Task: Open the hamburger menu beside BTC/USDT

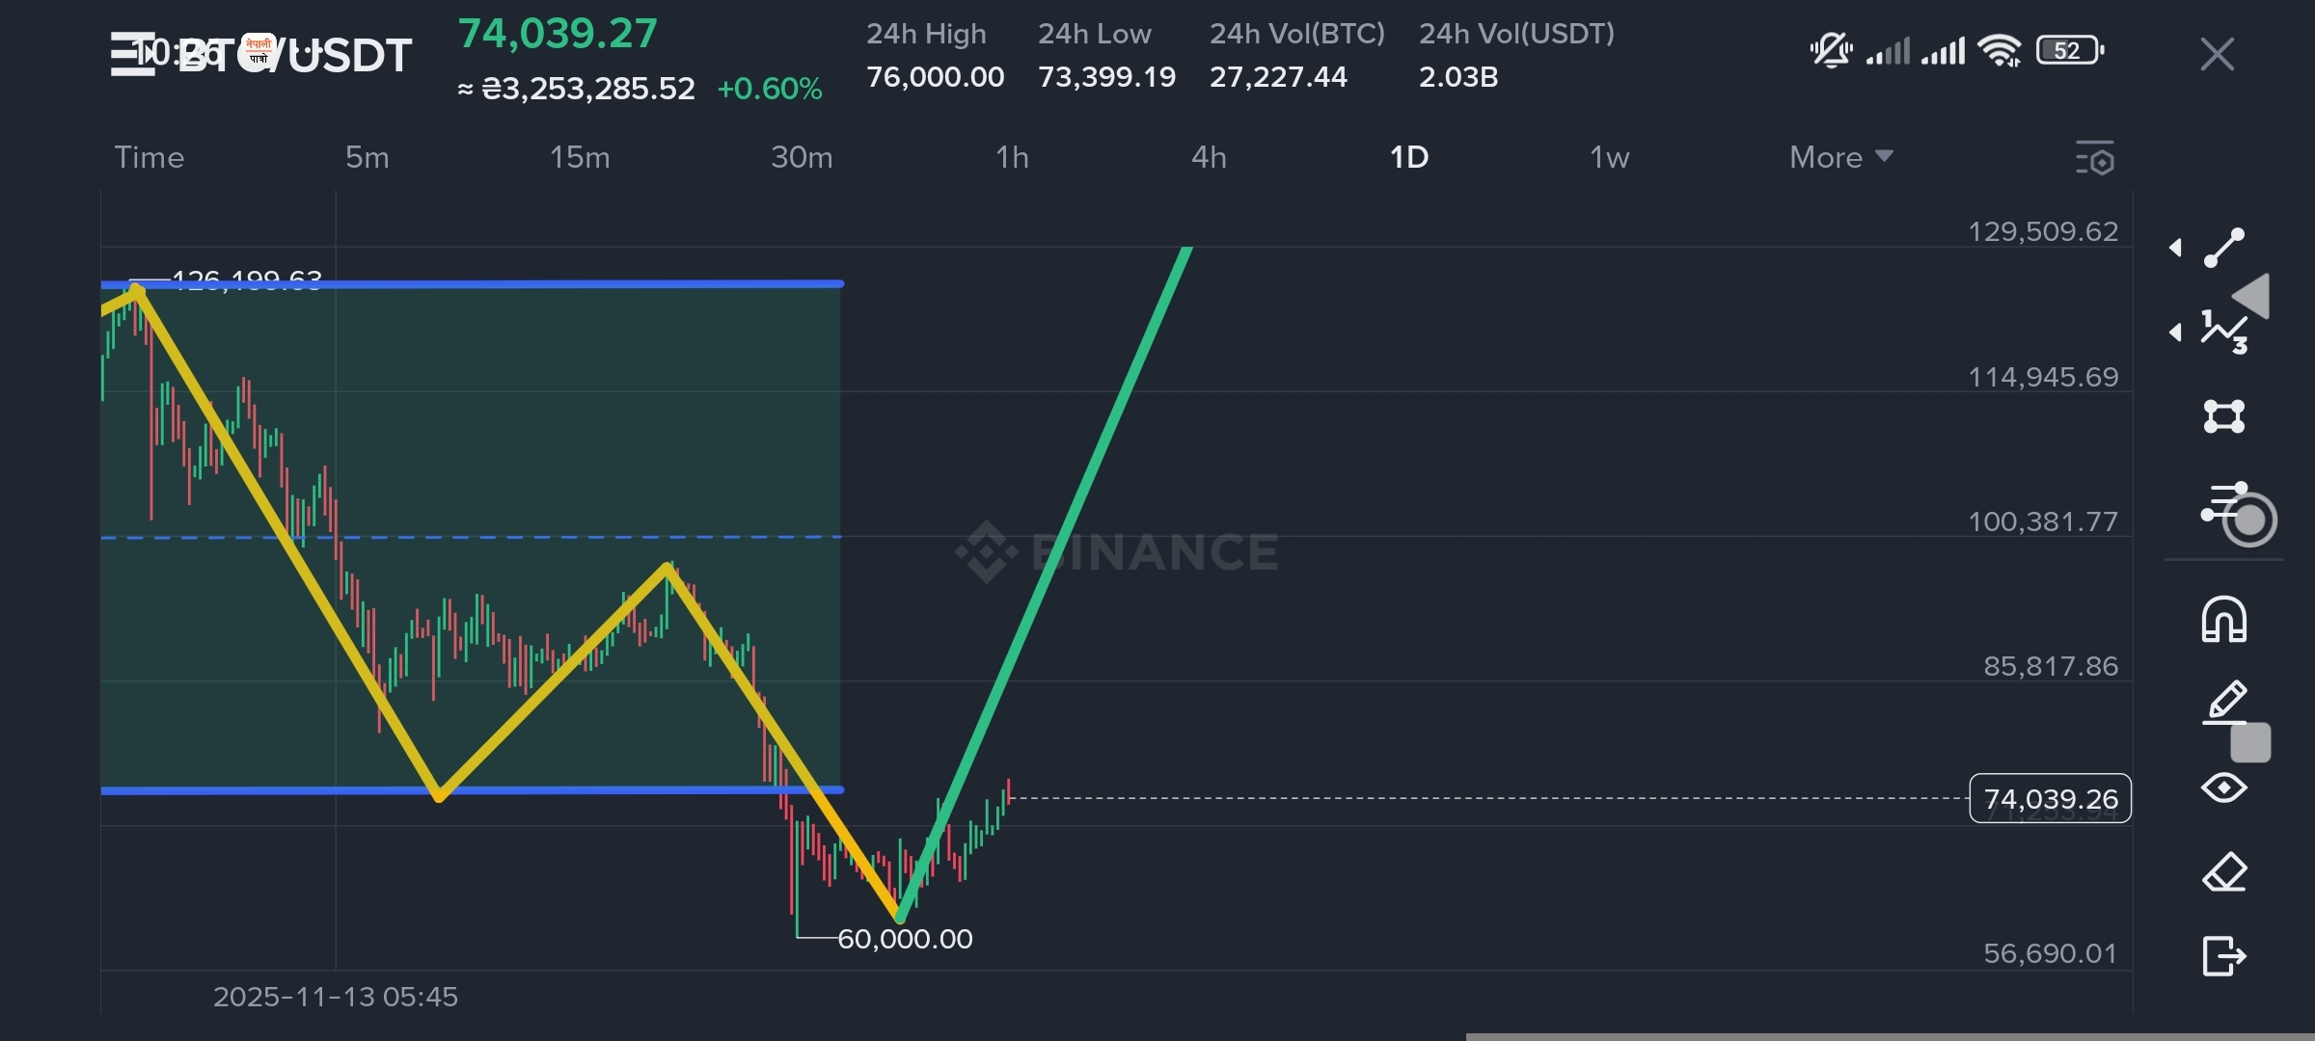Action: 131,54
